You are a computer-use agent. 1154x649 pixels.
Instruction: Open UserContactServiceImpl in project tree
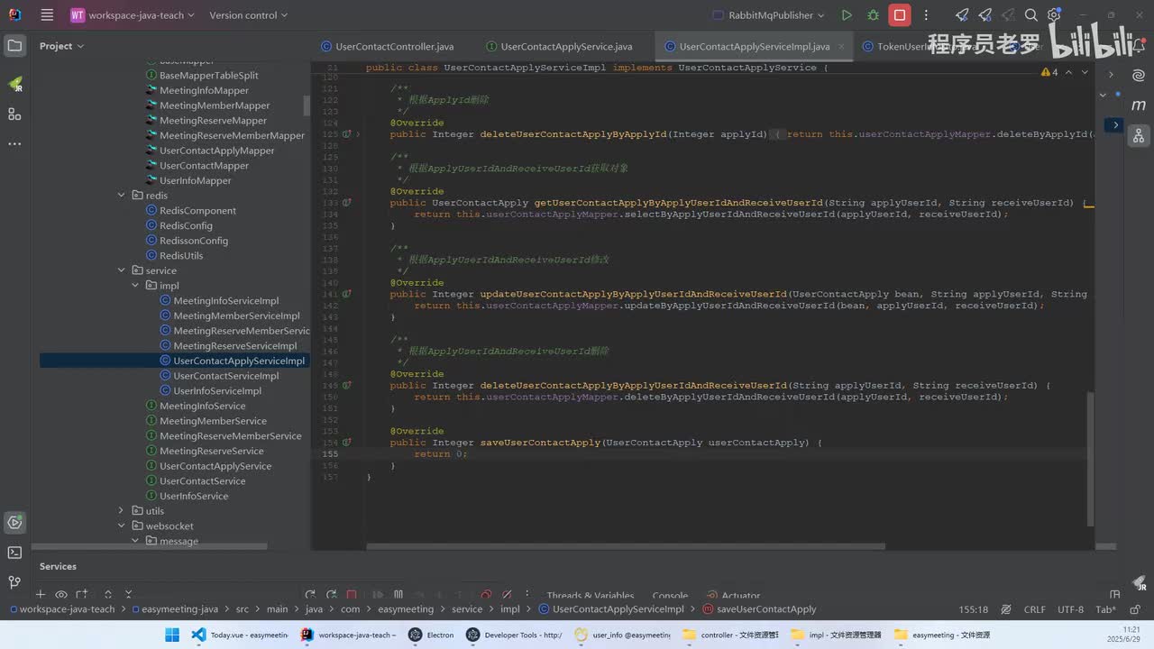tap(225, 376)
